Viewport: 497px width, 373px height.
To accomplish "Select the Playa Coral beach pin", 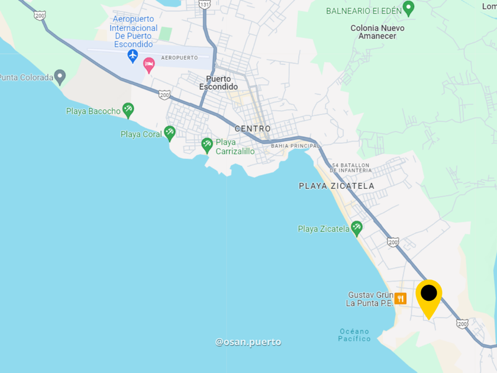I will point(170,134).
